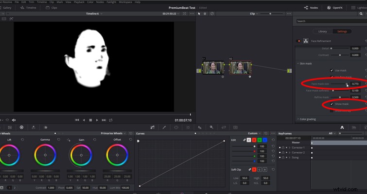Open the OpenFX panel
Viewport: 367px width, 194px height.
[x=335, y=8]
